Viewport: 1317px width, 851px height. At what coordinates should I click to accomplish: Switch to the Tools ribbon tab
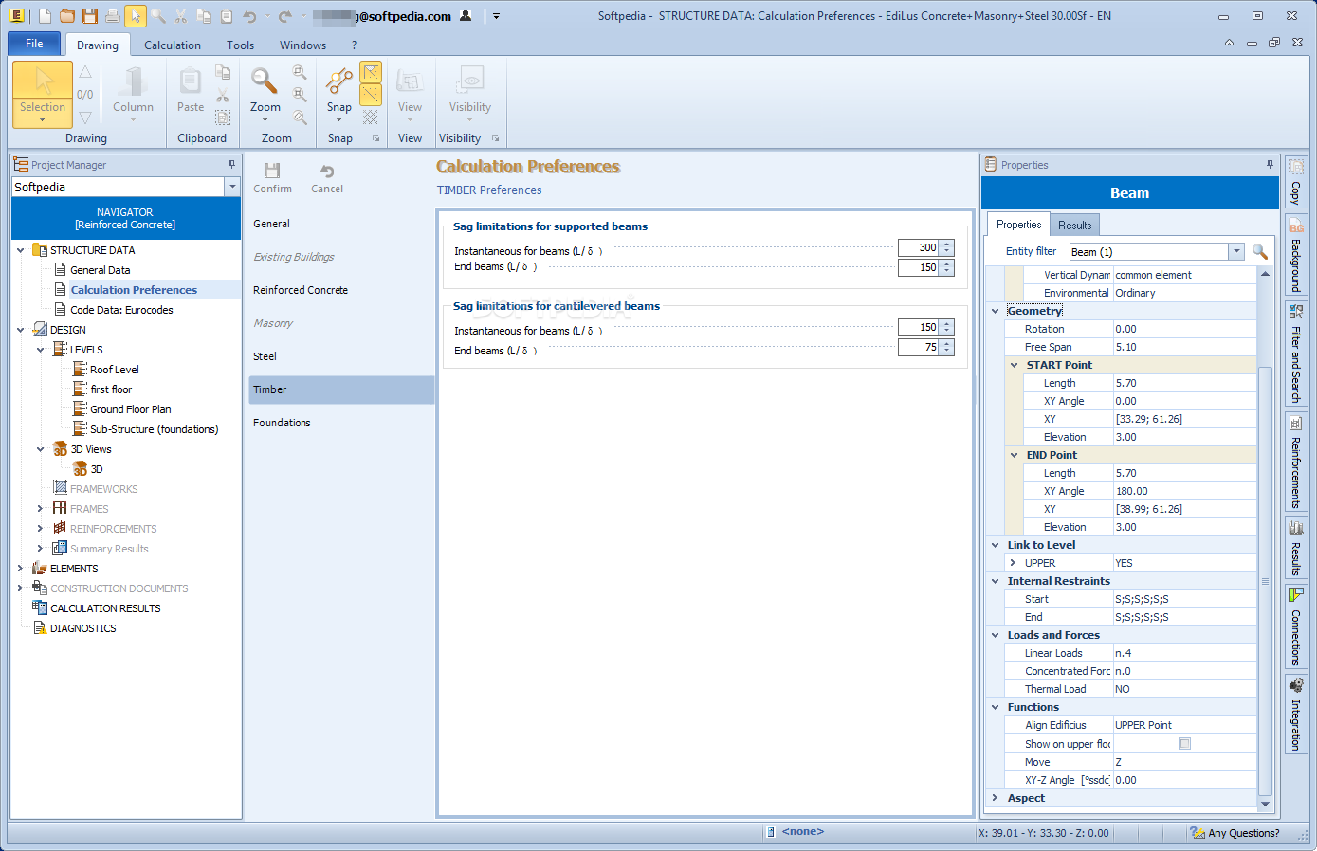(x=241, y=45)
